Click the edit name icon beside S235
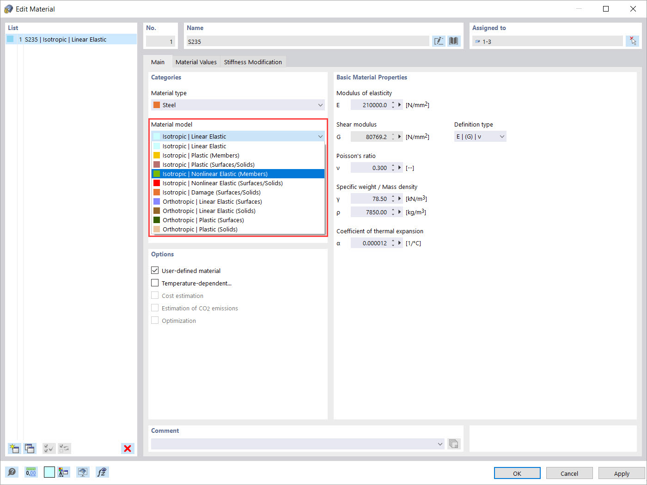This screenshot has width=647, height=485. (439, 41)
